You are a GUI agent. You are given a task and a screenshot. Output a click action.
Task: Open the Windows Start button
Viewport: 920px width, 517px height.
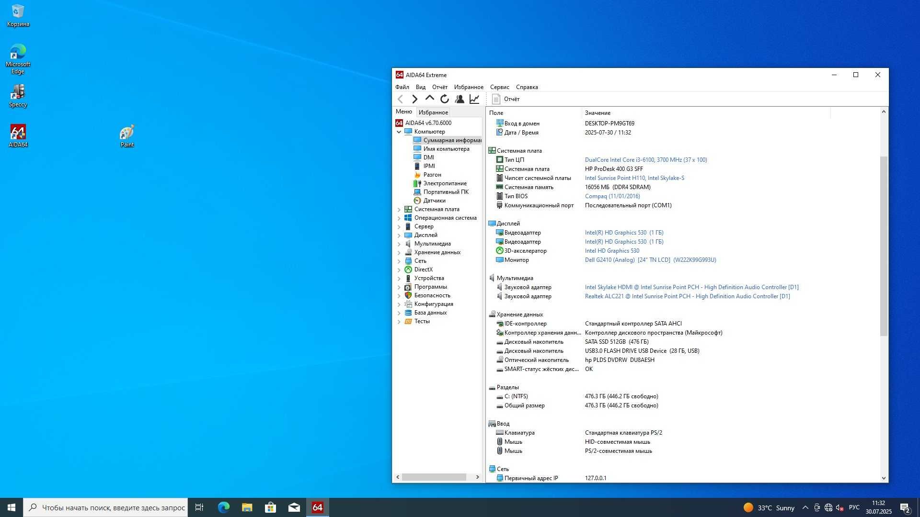pos(11,507)
